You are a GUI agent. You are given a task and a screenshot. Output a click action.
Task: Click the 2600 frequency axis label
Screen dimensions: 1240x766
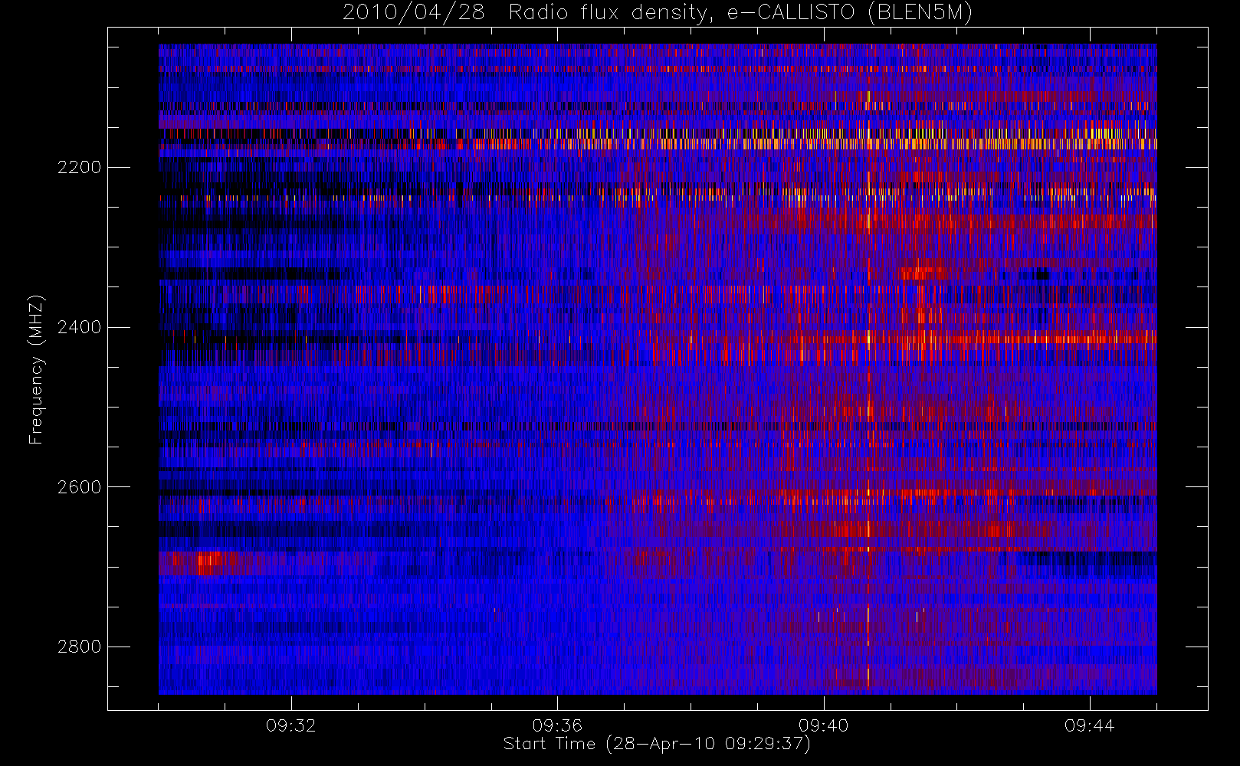tap(79, 487)
